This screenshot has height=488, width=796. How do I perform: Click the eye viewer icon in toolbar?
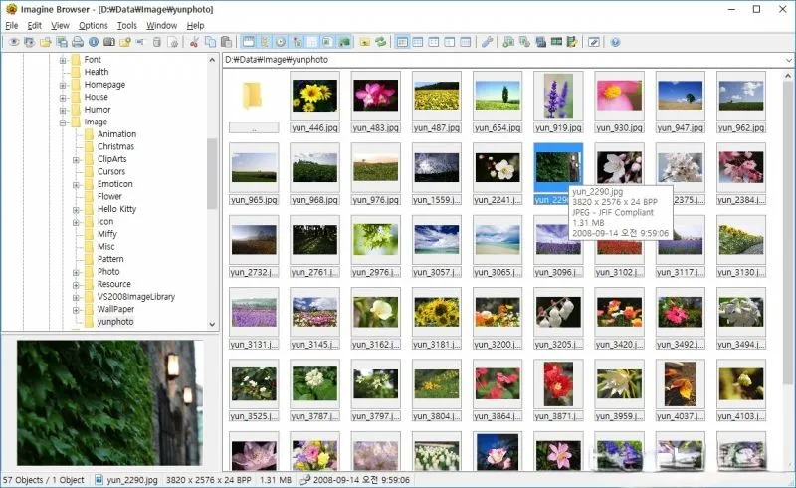coord(14,42)
